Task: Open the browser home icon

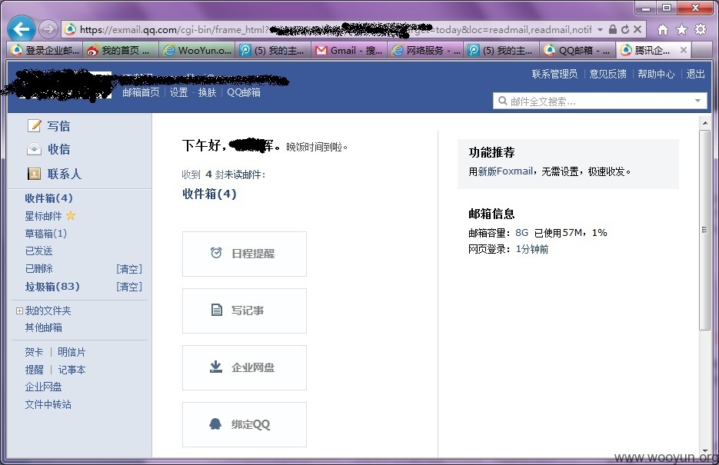Action: [x=663, y=30]
